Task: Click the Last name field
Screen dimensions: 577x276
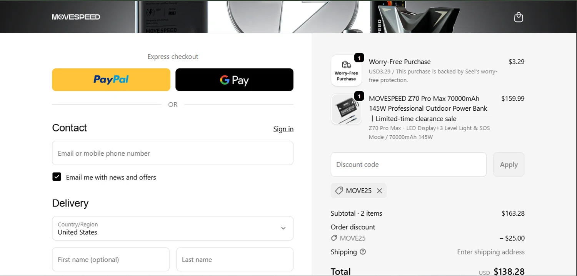Action: (x=235, y=259)
